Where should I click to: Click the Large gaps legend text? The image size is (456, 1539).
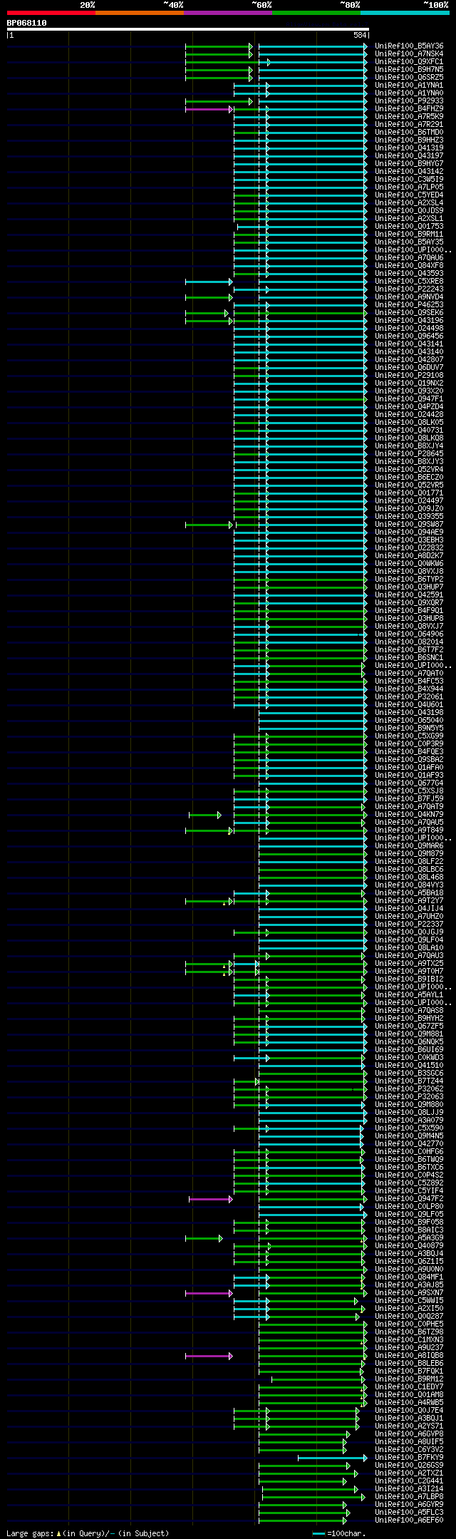(88, 1533)
